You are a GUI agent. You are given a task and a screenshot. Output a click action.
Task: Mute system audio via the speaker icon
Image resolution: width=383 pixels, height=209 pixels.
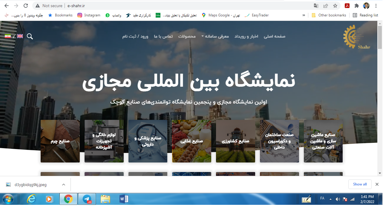tap(338, 198)
